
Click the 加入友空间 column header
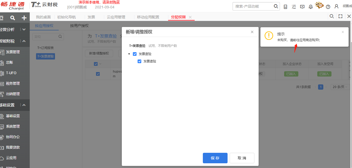click(x=325, y=64)
